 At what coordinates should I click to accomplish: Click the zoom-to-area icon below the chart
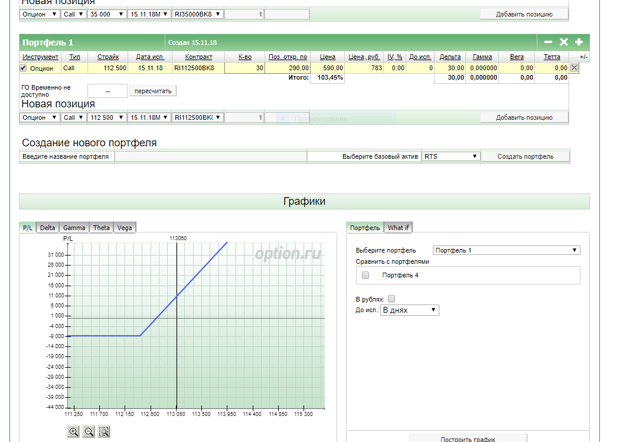tap(104, 432)
